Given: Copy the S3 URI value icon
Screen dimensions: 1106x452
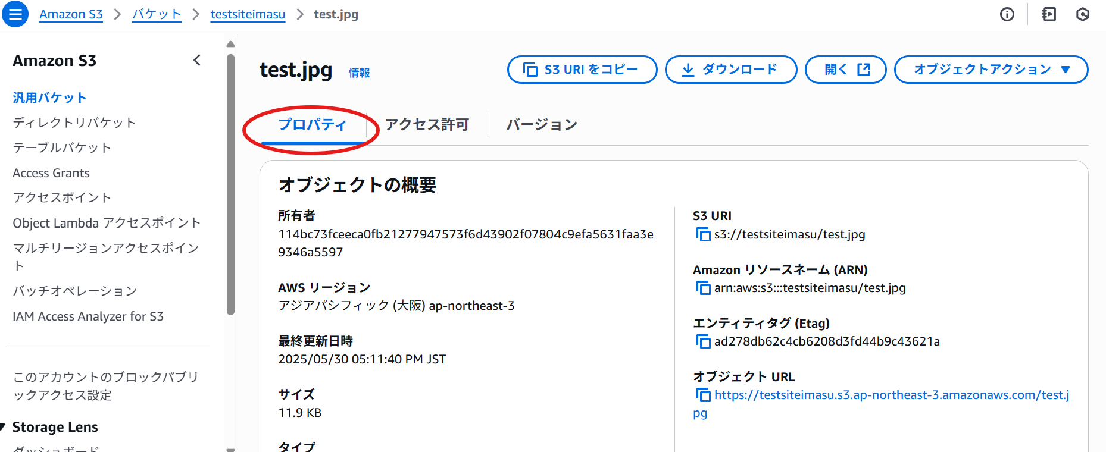Looking at the screenshot, I should (703, 234).
